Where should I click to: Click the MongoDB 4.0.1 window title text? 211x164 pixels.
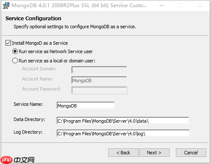click(79, 5)
